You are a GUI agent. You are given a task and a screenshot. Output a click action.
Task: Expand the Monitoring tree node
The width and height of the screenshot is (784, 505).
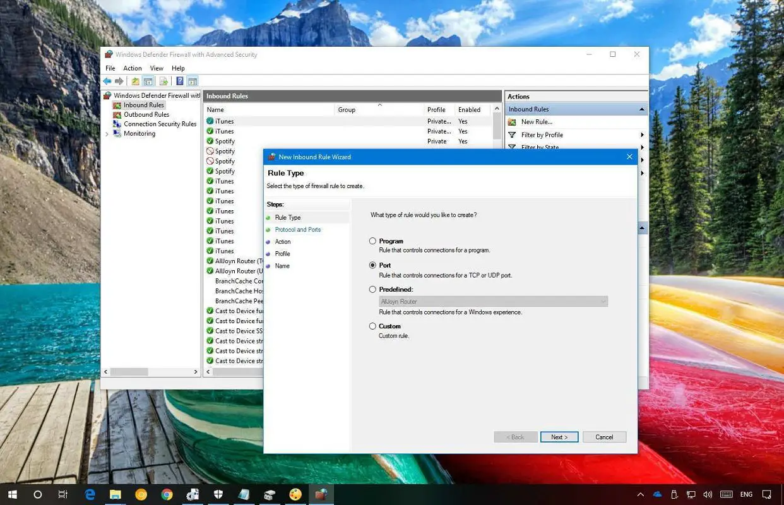(107, 134)
